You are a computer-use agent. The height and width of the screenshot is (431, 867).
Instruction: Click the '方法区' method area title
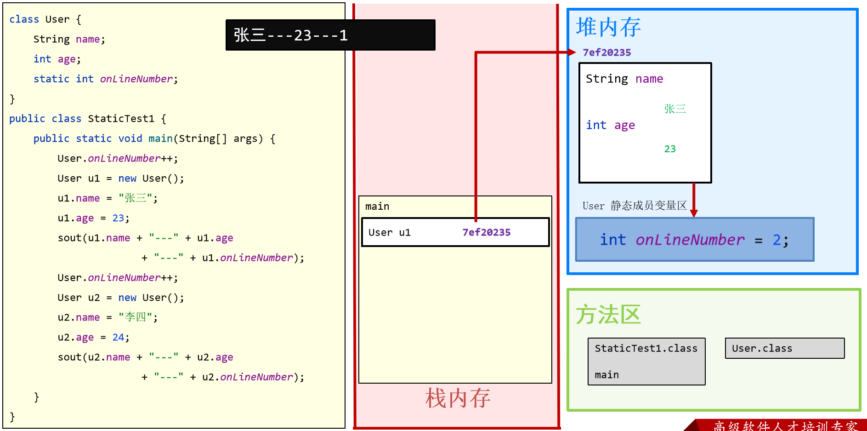(608, 315)
